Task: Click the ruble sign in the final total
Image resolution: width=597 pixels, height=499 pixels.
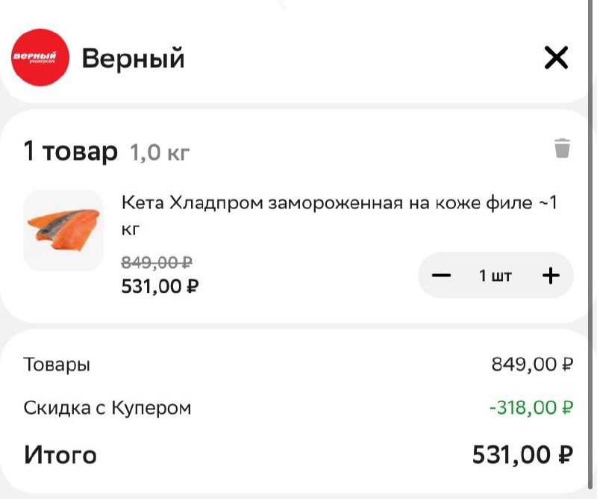Action: click(x=565, y=454)
